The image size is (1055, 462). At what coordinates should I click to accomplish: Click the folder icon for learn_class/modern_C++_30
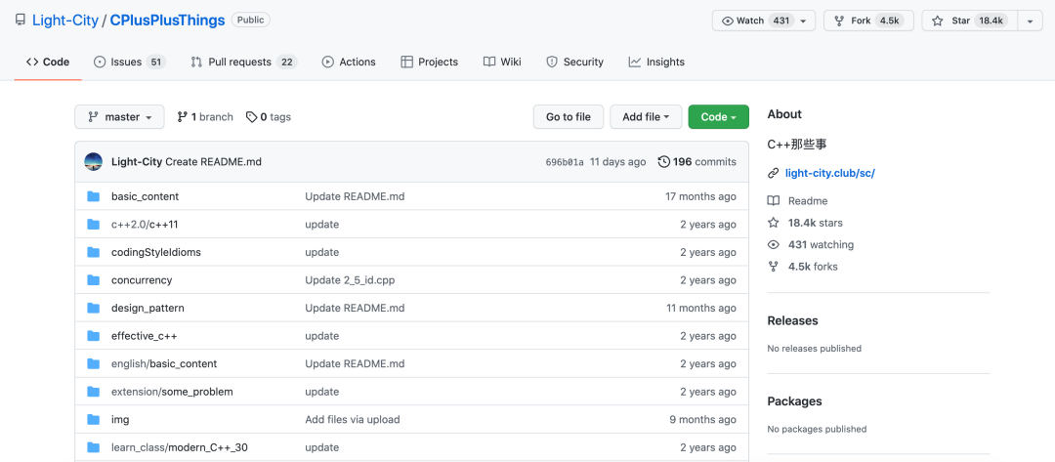click(x=94, y=447)
